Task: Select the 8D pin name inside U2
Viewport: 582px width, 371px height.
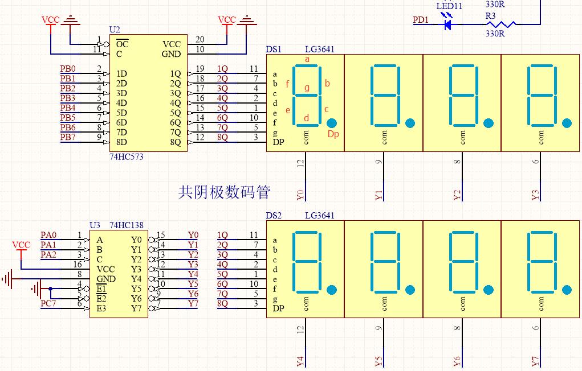Action: (x=121, y=142)
